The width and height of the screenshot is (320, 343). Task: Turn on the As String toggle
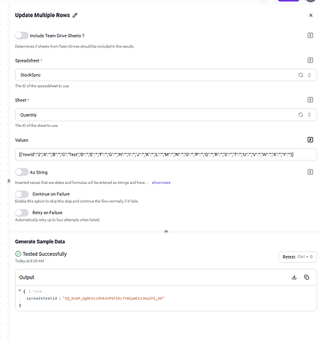[x=22, y=172]
